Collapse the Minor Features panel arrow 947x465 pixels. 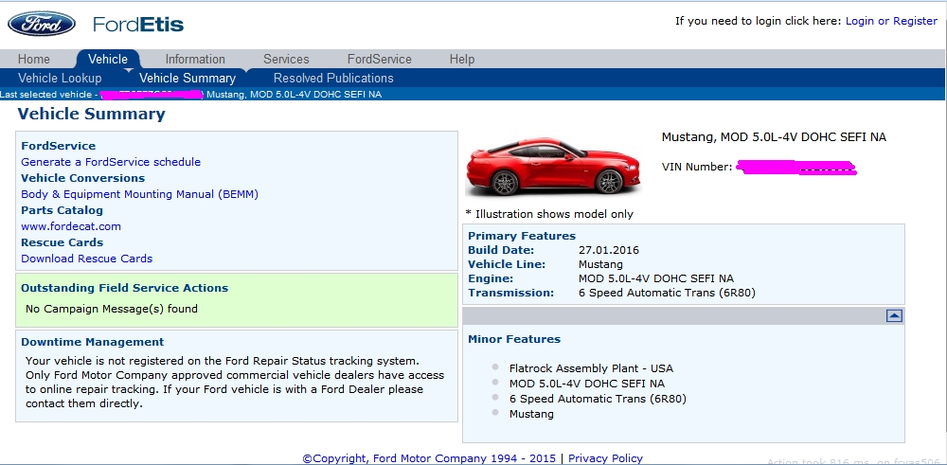click(x=894, y=315)
